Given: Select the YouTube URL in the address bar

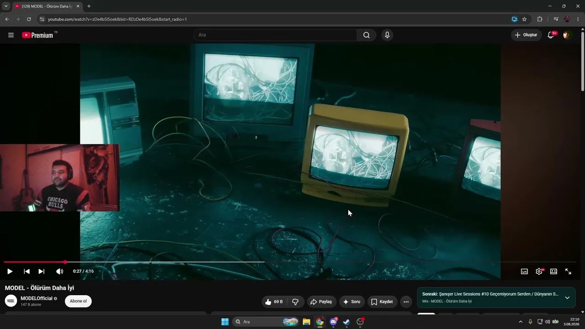Looking at the screenshot, I should 117,19.
